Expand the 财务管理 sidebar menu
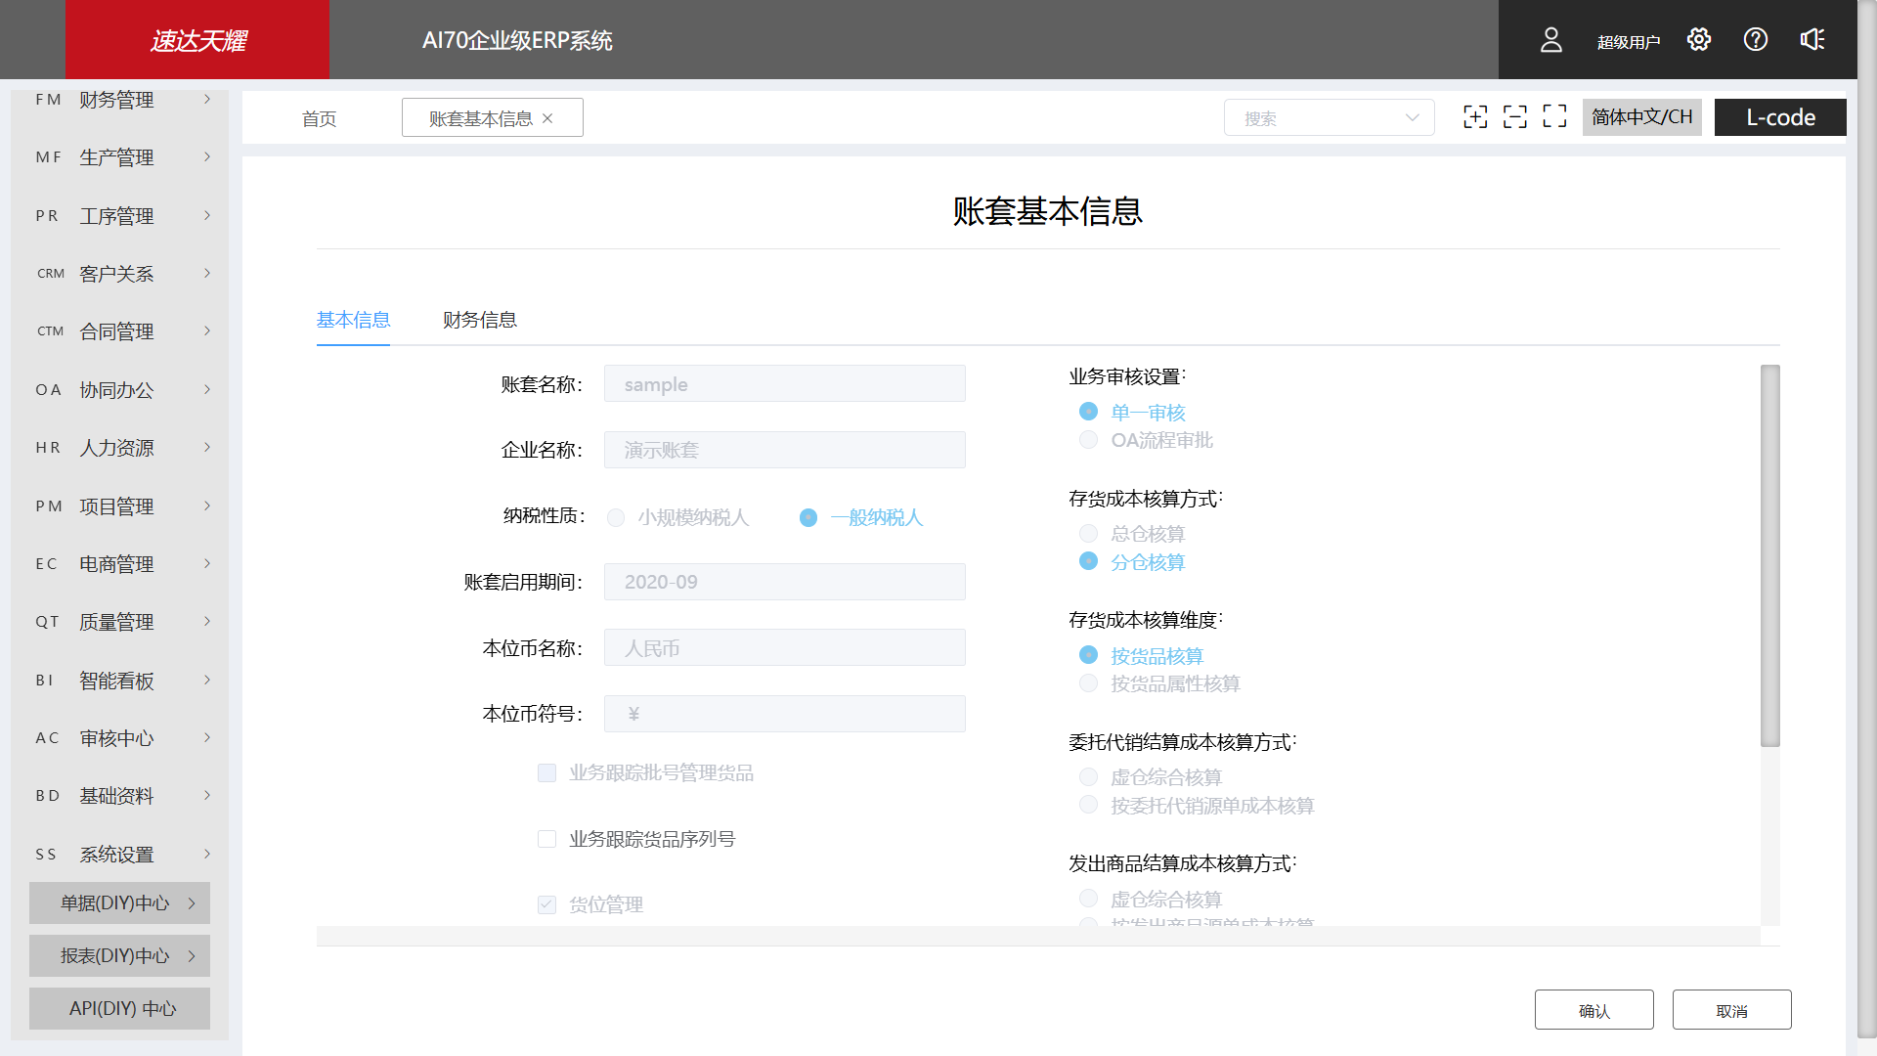 (x=117, y=100)
